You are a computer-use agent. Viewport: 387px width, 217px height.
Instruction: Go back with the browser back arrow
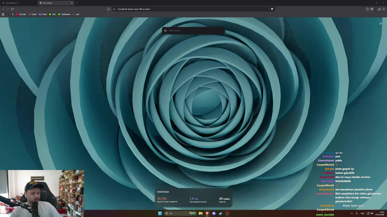(3, 9)
